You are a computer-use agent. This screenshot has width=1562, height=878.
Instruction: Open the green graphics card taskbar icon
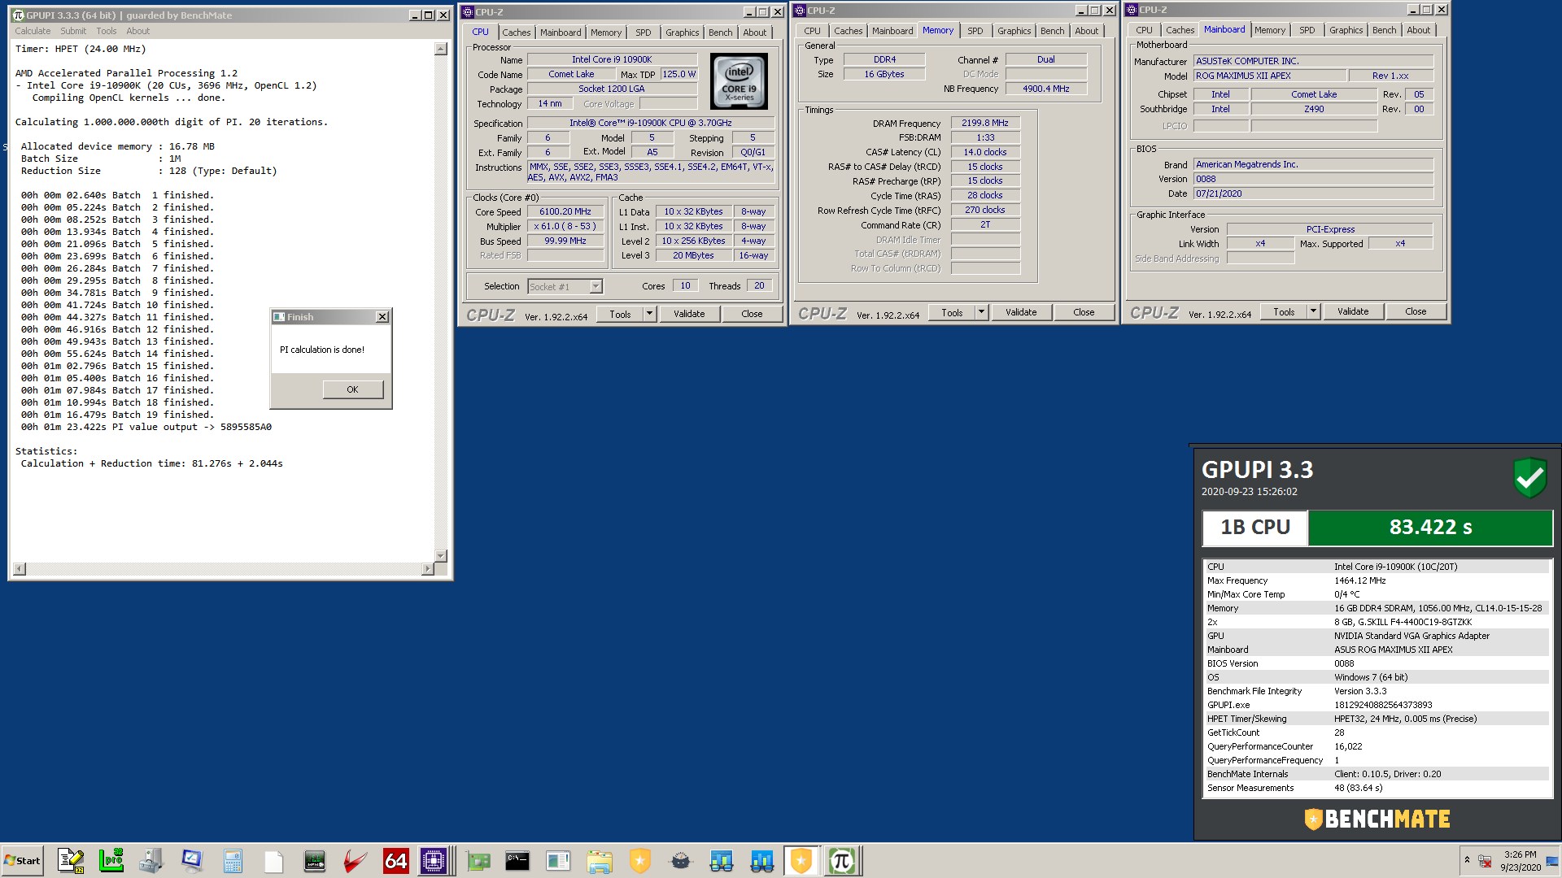click(x=478, y=860)
